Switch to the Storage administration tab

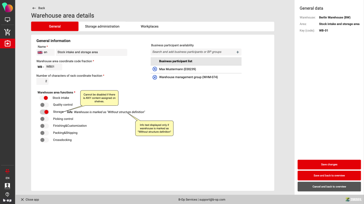(102, 26)
